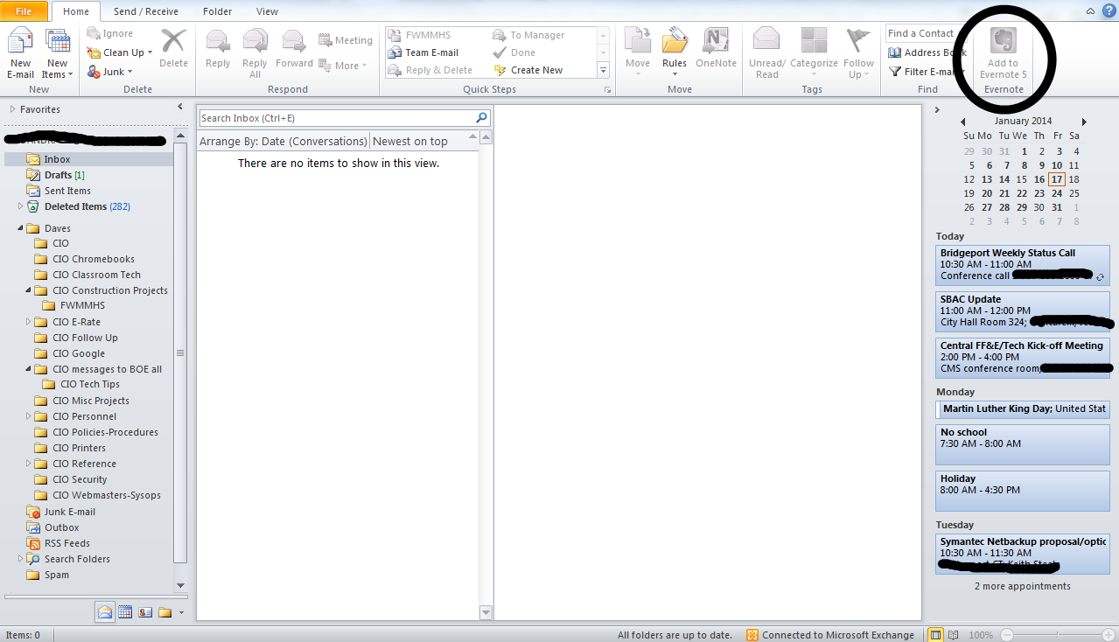
Task: Expand the CIO E-Rate folder
Action: (x=29, y=322)
